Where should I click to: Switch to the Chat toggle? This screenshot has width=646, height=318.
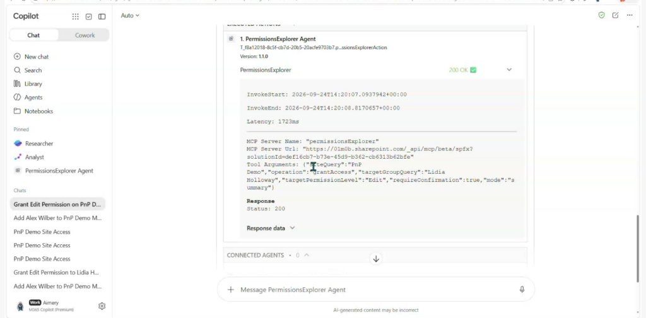(x=33, y=35)
